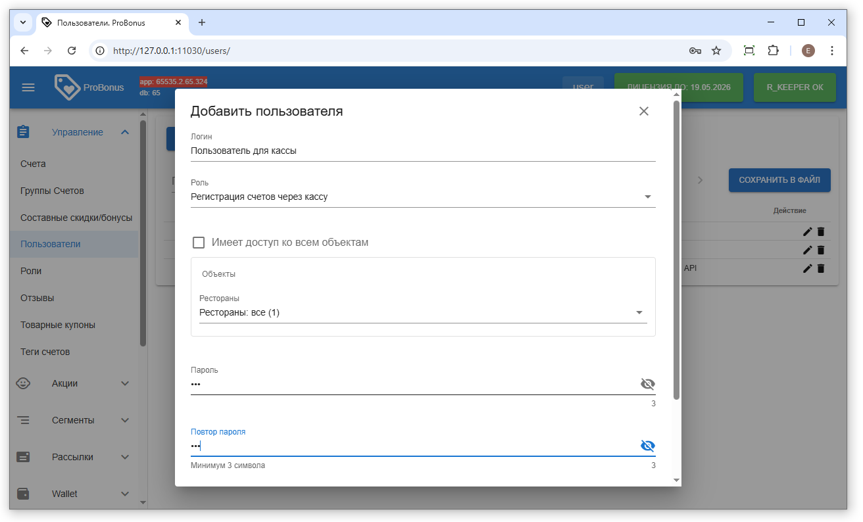The height and width of the screenshot is (522, 863).
Task: Open the hamburger navigation menu
Action: coord(28,87)
